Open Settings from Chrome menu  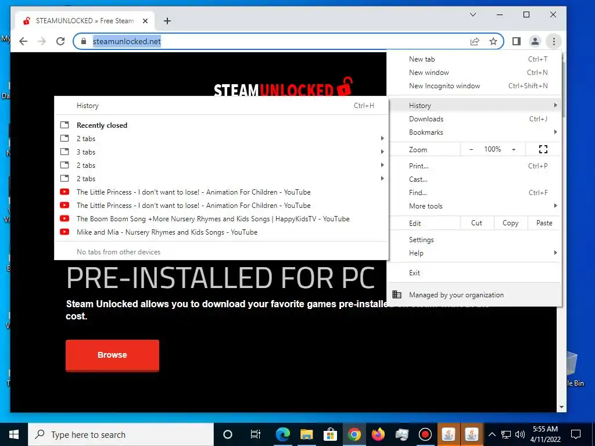point(474,240)
